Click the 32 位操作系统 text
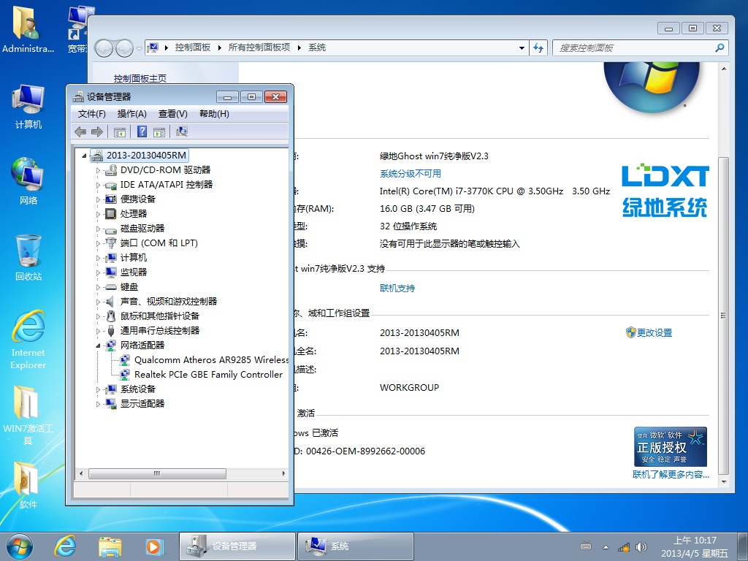Screen dimensions: 748x561 click(x=408, y=226)
